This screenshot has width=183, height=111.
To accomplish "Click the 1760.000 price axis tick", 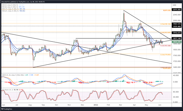I will 177,55.
